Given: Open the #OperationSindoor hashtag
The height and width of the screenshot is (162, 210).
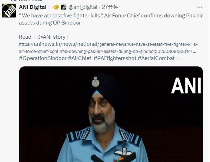Looking at the screenshot, I should click(43, 58).
